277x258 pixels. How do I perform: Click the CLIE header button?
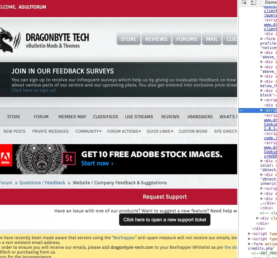pyautogui.click(x=230, y=39)
